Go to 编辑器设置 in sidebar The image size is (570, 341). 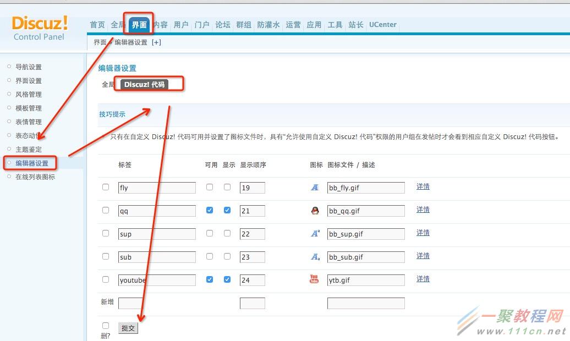[x=32, y=163]
